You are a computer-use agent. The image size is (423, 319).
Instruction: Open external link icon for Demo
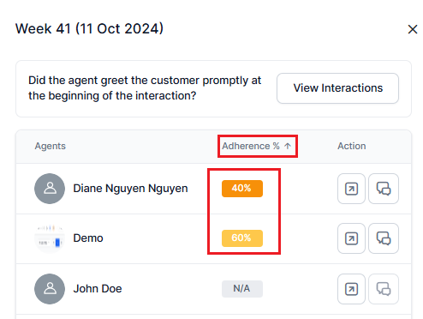point(351,238)
